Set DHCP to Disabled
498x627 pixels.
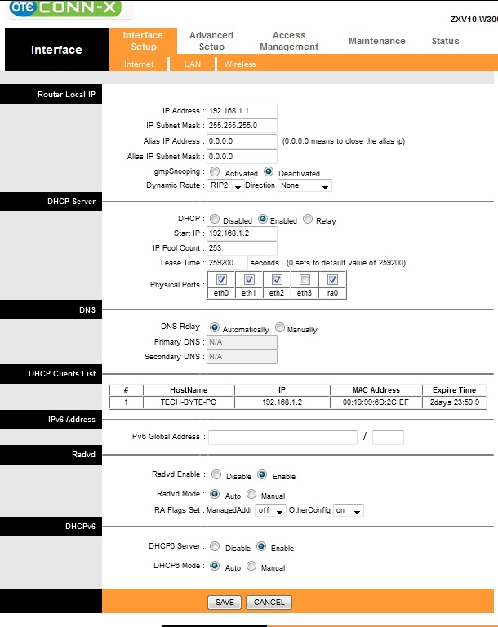click(x=215, y=219)
